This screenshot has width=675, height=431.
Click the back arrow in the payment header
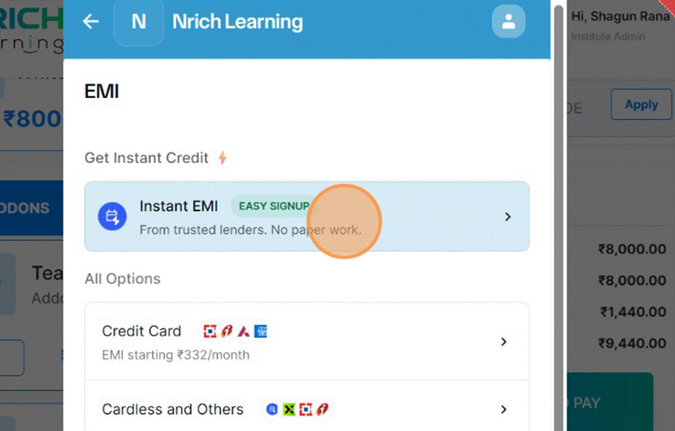[91, 22]
